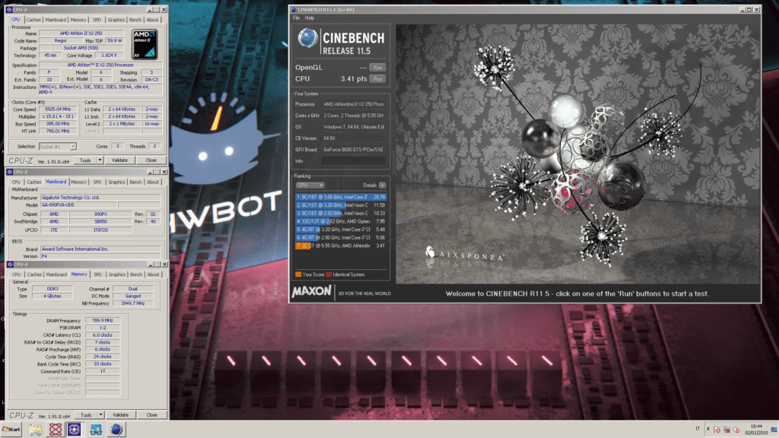
Task: Open the Help menu in Cinebench
Action: 310,18
